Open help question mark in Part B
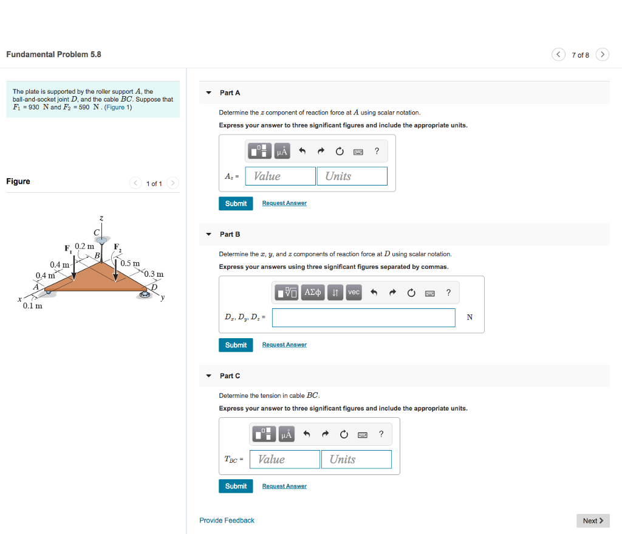The image size is (622, 534). pyautogui.click(x=448, y=293)
